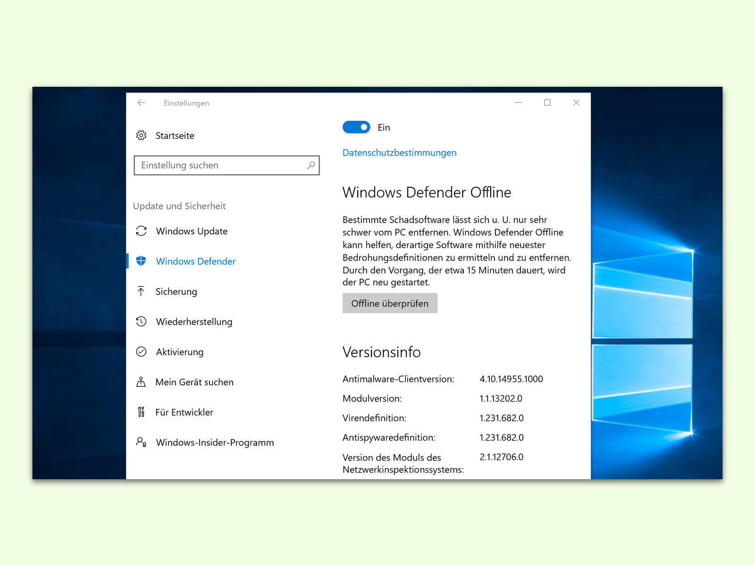Maximize the Einstellungen window
Viewport: 755px width, 566px height.
pos(547,102)
